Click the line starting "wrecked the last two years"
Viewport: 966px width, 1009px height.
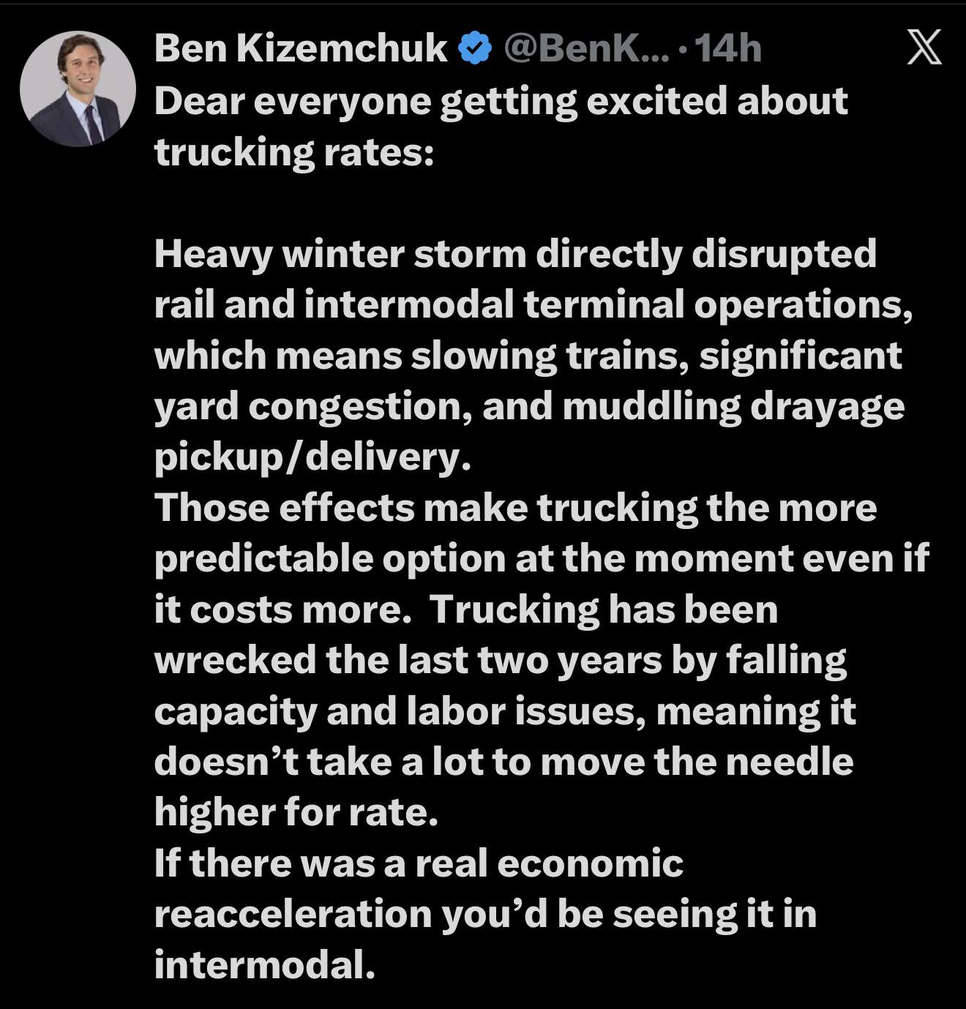click(501, 660)
